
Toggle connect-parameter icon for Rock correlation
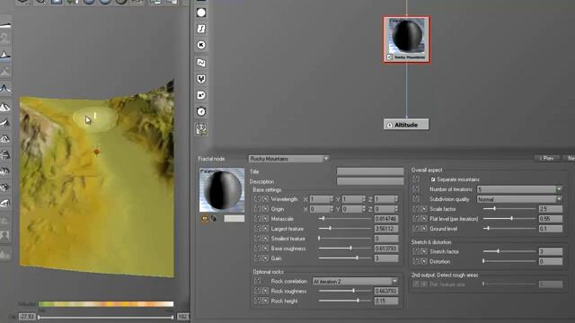click(x=257, y=281)
